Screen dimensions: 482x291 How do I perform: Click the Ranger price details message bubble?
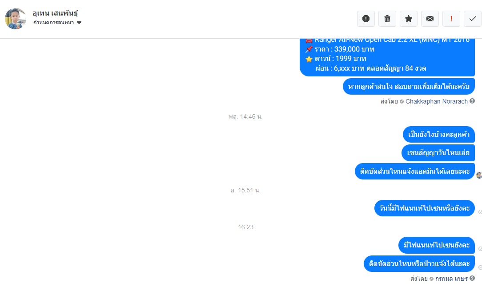click(387, 57)
